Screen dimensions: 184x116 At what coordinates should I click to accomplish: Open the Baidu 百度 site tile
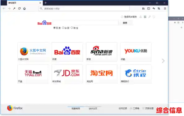pyautogui.click(x=67, y=52)
